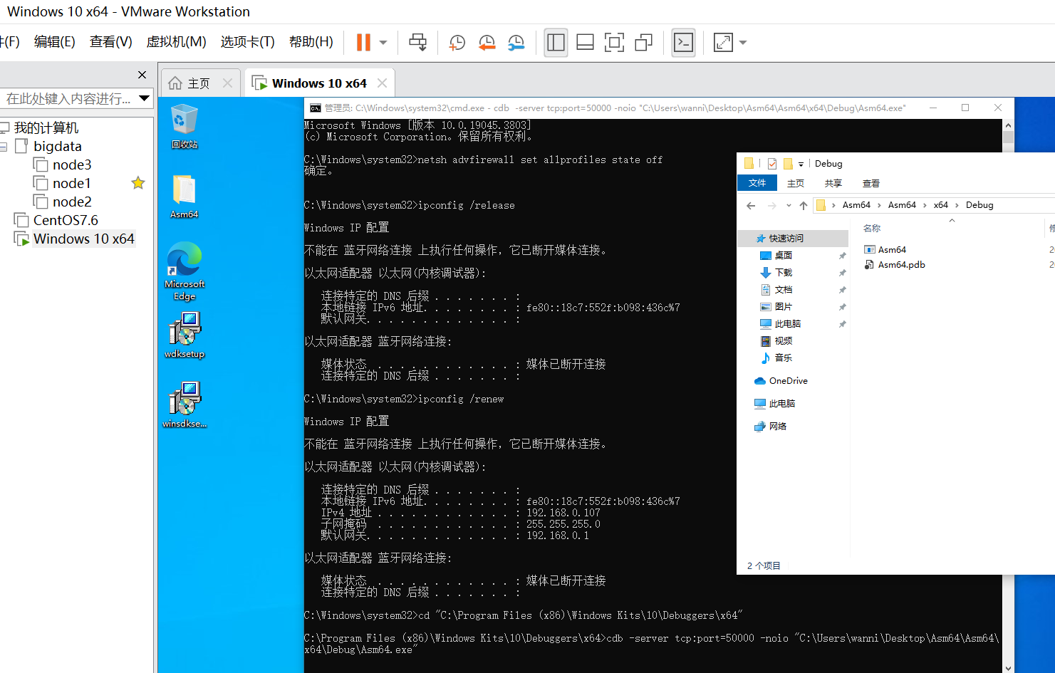Toggle the favorite star on node1
The image size is (1055, 673).
(x=138, y=183)
